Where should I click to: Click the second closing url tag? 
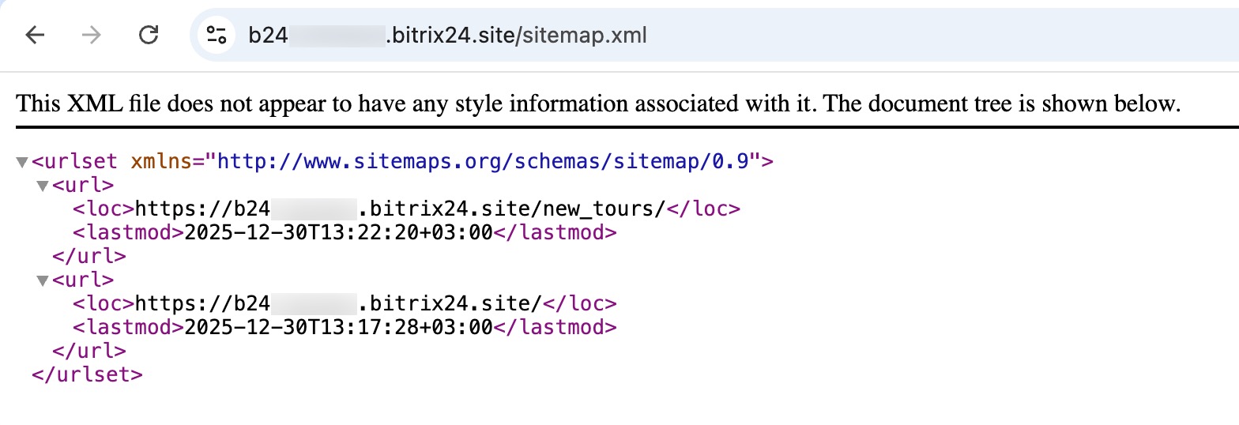click(x=88, y=351)
